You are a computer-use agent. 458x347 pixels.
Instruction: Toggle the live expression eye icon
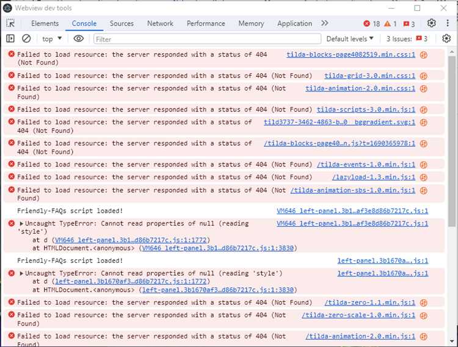point(78,38)
